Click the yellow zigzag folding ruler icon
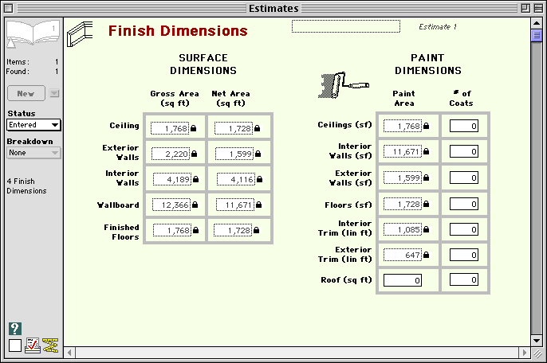 point(51,345)
